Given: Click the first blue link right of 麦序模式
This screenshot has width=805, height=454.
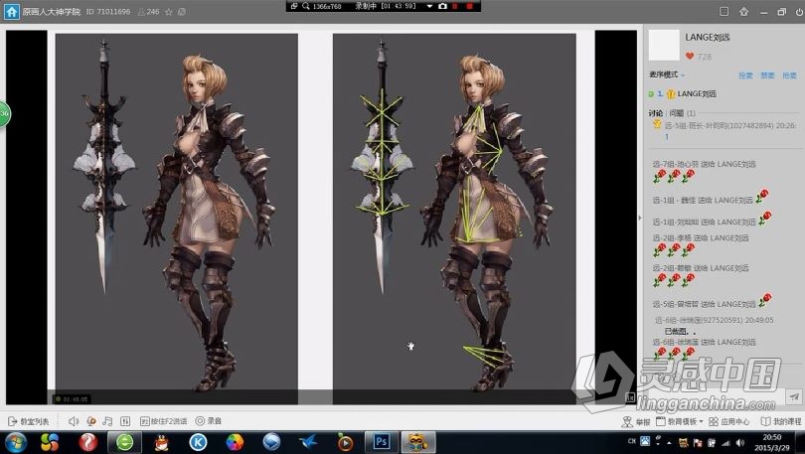Looking at the screenshot, I should (745, 76).
